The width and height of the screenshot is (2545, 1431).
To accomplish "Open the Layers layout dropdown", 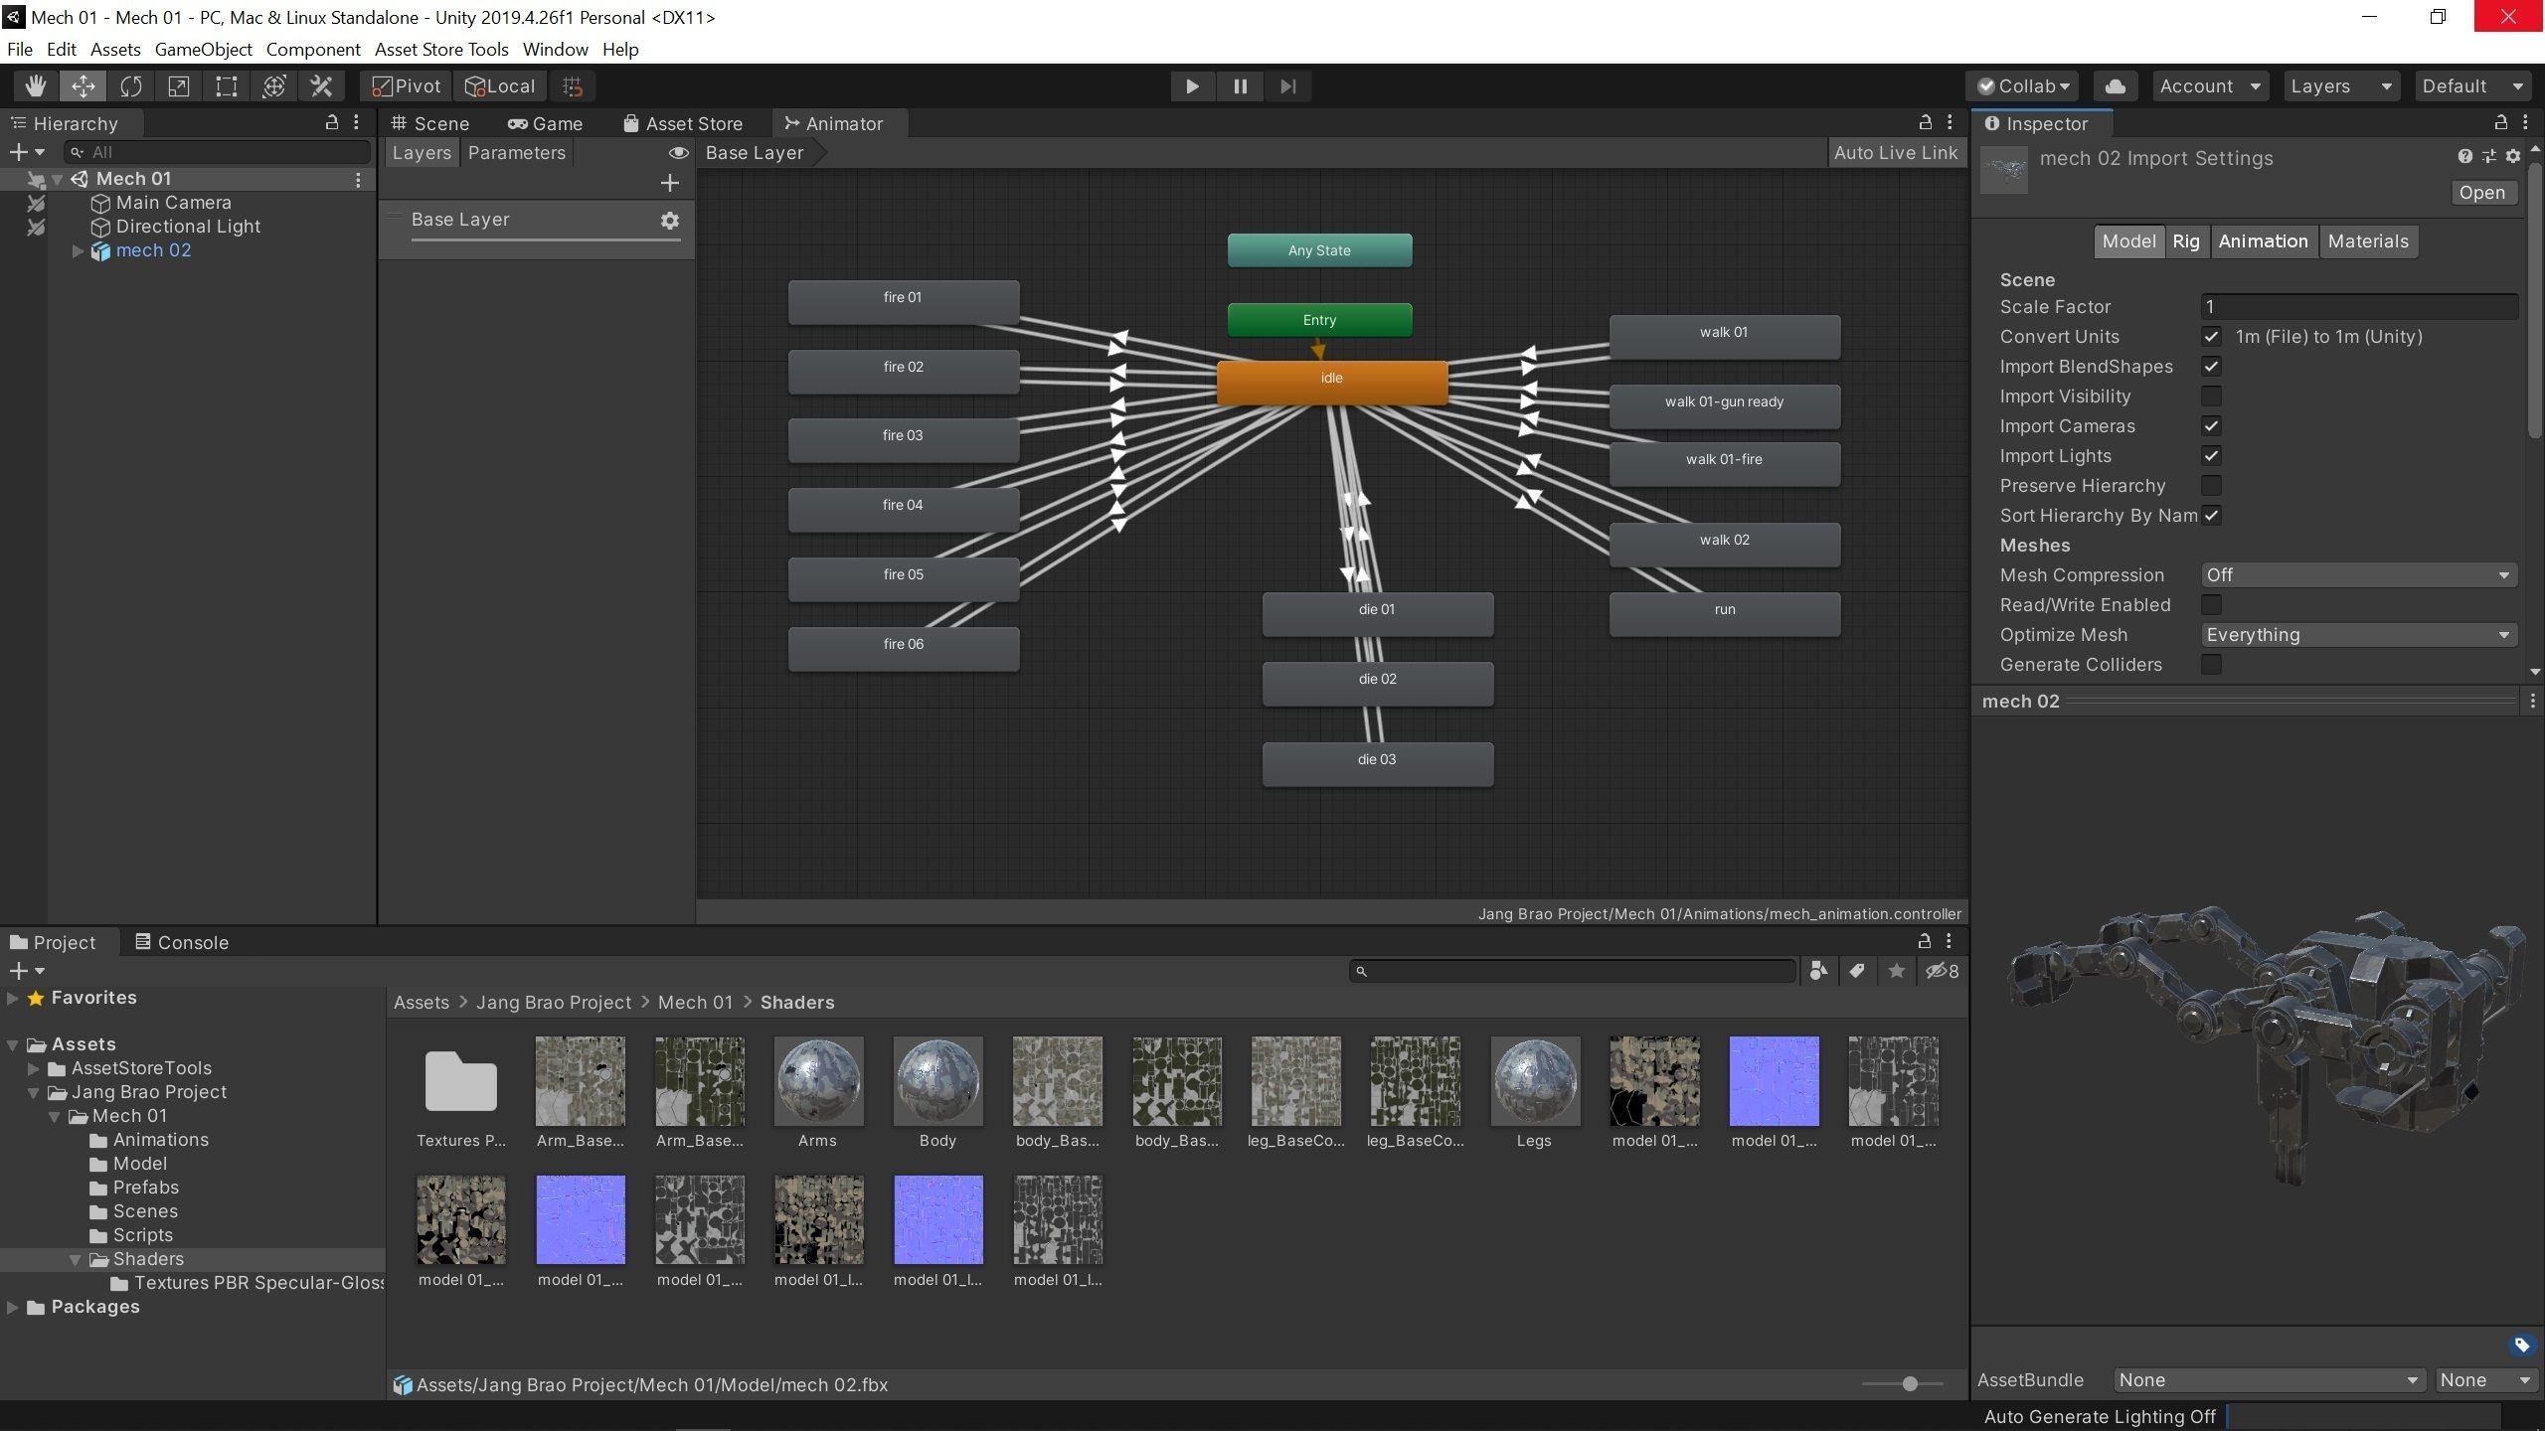I will coord(2340,86).
